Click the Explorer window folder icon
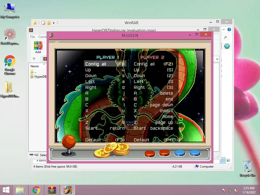 pos(35,23)
